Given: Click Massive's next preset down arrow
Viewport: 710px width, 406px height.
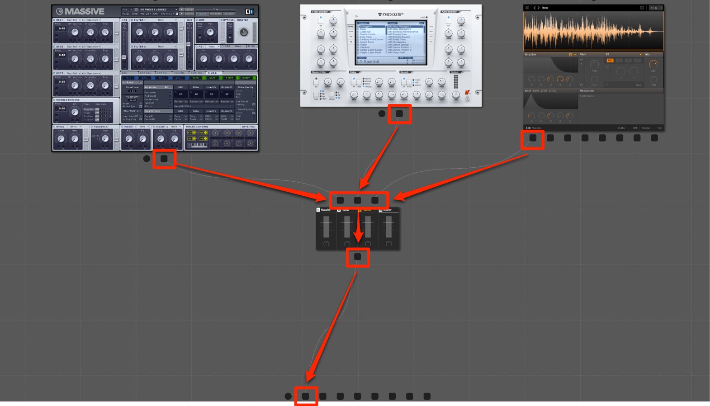Looking at the screenshot, I should pyautogui.click(x=181, y=14).
